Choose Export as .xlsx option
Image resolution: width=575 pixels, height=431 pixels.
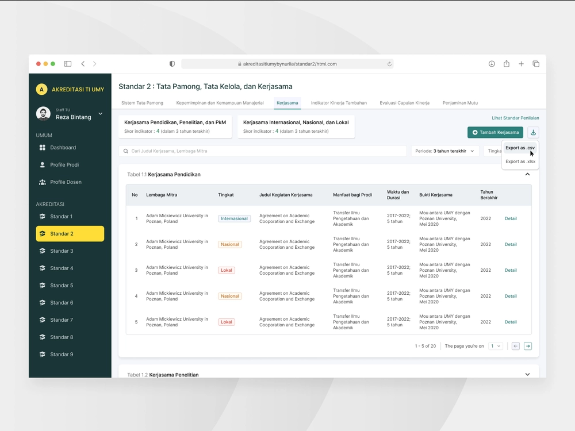(x=520, y=161)
